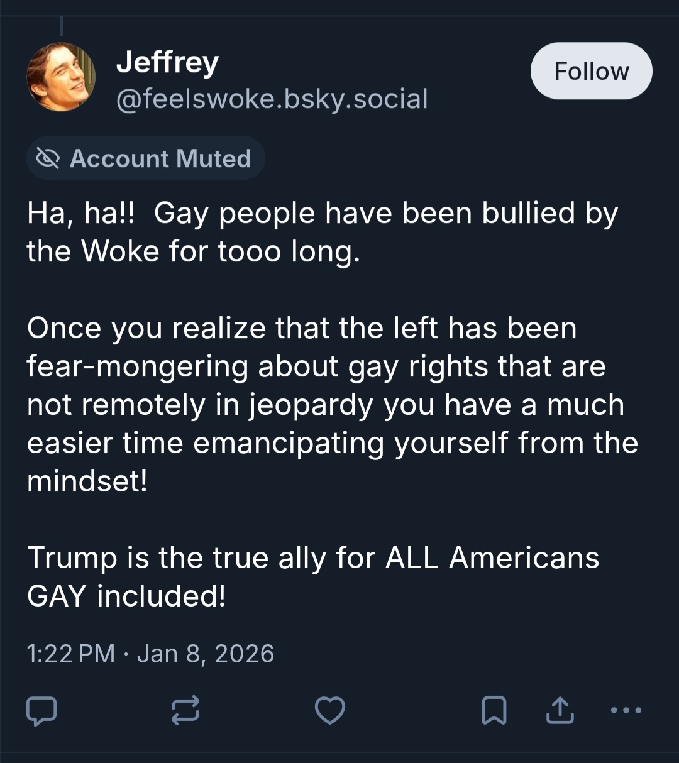679x763 pixels.
Task: Click the crossed-out eye muted icon
Action: 48,158
